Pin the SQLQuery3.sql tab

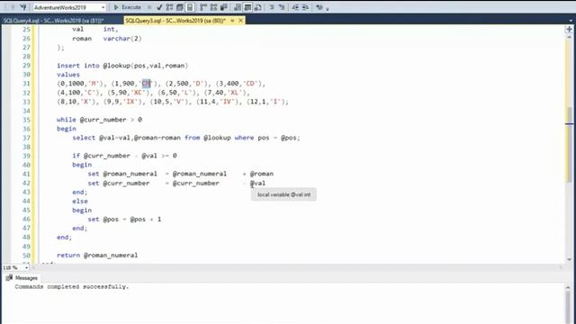(232, 21)
